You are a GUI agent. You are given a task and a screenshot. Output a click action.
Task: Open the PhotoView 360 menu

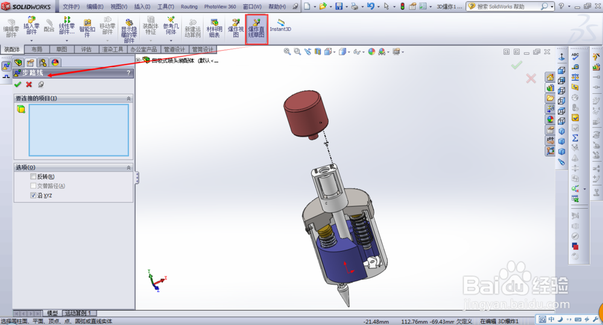(x=220, y=7)
